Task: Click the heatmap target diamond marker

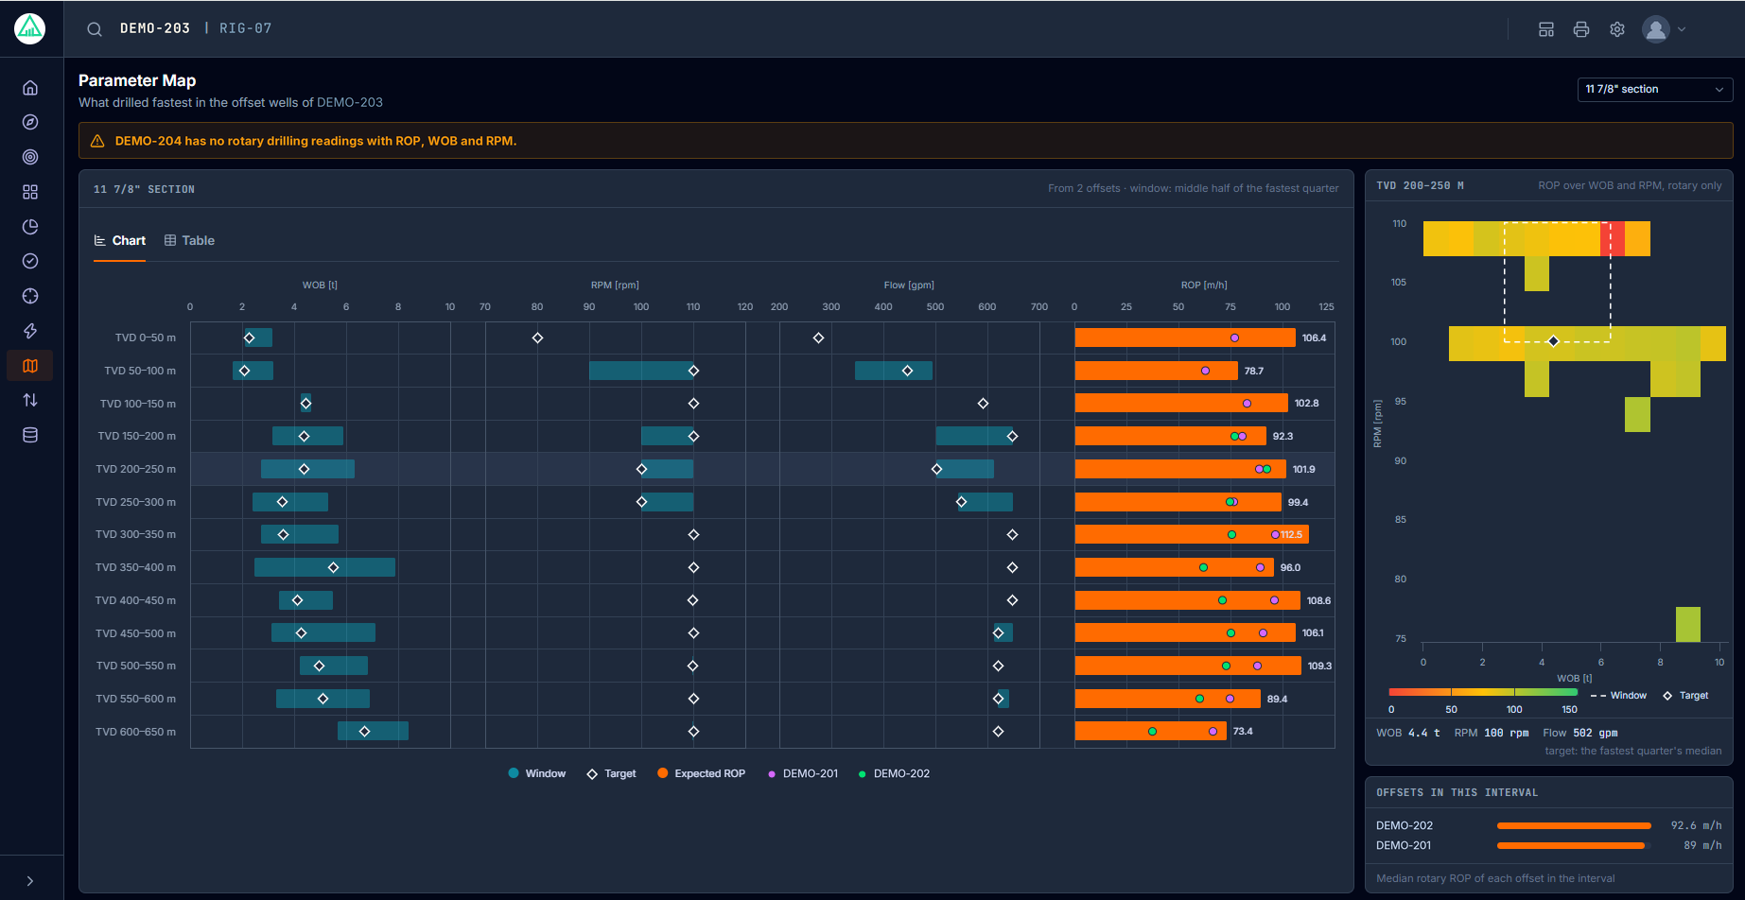Action: (x=1553, y=341)
